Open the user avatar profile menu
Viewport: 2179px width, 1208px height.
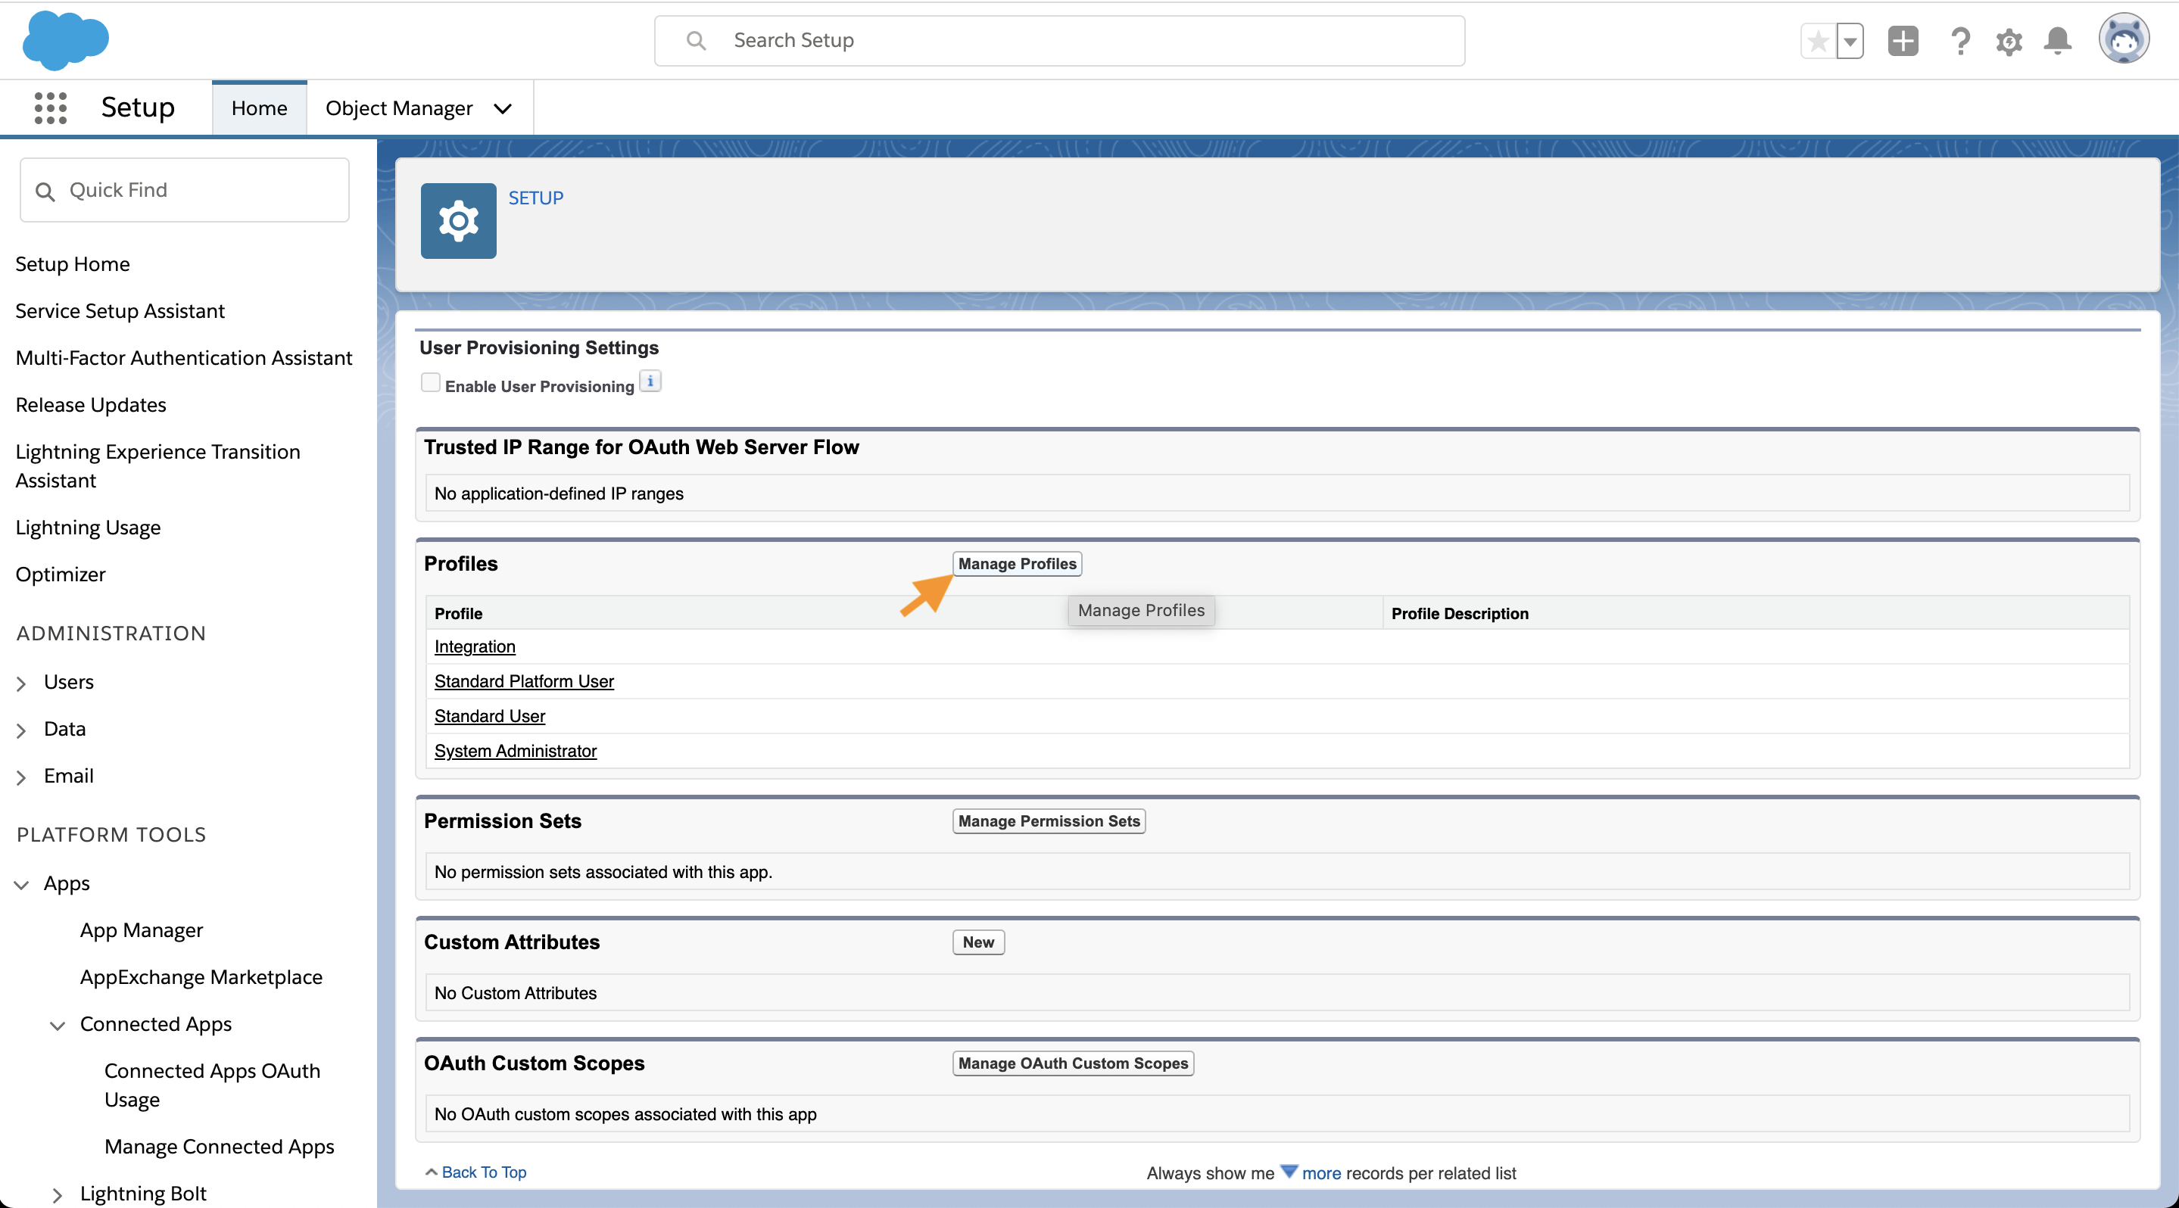click(2123, 39)
